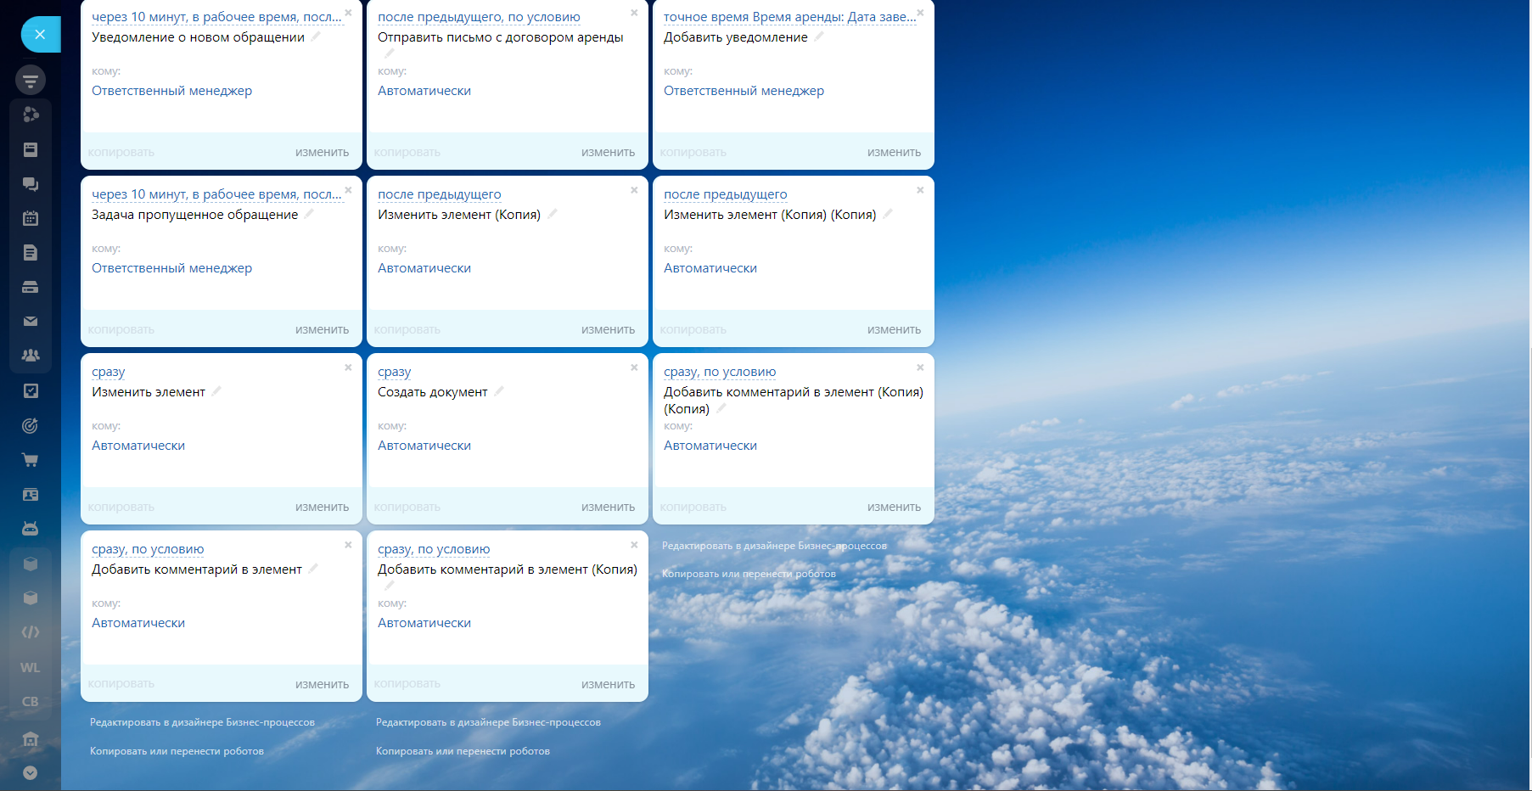The image size is (1532, 791).
Task: Select the robot title Отправить письмо с договором аренды
Action: (501, 37)
